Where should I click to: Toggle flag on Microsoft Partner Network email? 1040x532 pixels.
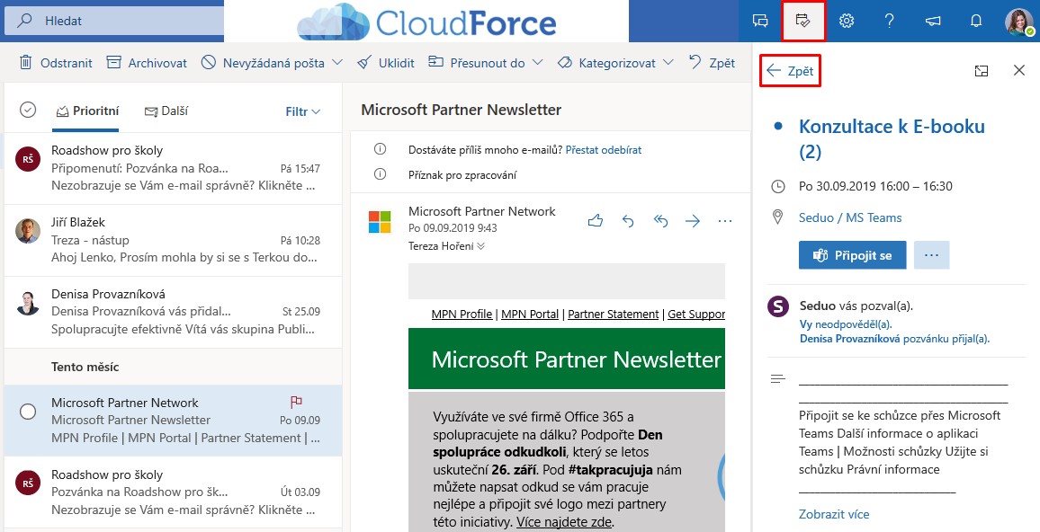pyautogui.click(x=296, y=402)
